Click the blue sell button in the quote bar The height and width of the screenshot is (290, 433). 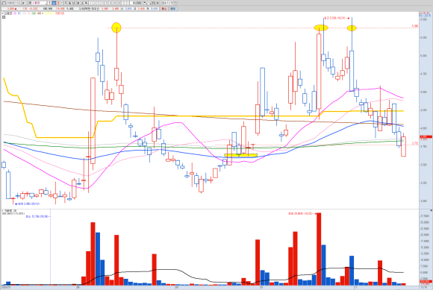pyautogui.click(x=173, y=8)
